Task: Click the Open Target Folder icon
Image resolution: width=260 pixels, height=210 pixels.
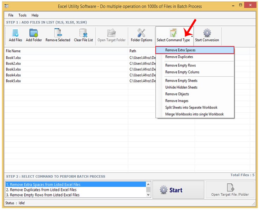Action: coord(111,33)
